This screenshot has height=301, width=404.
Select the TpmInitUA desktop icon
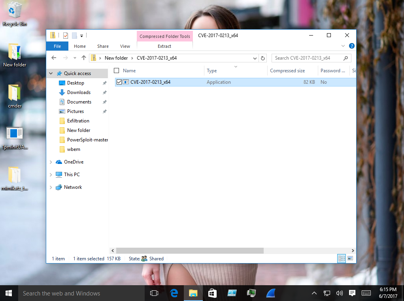(14, 138)
